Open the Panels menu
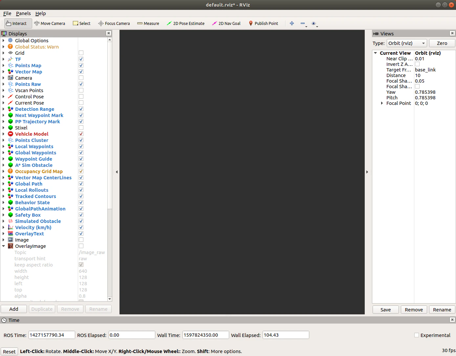This screenshot has width=456, height=356. tap(23, 13)
